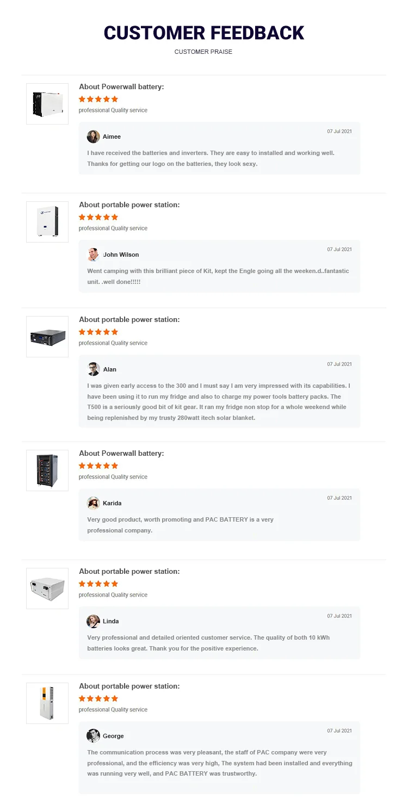Click Alan's review text box

(x=220, y=391)
